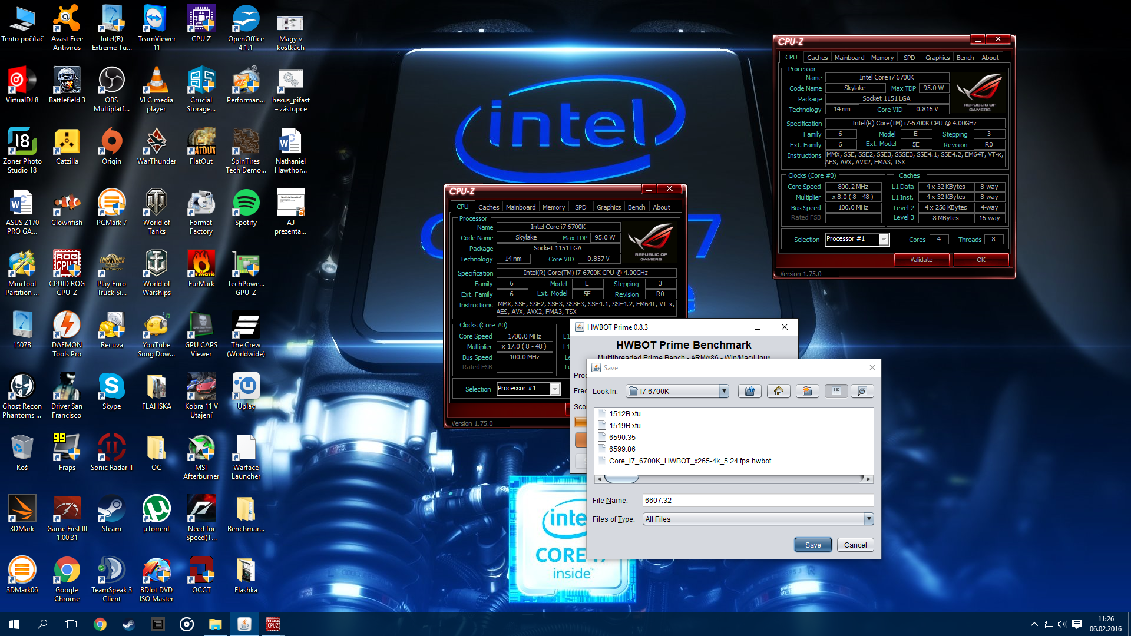This screenshot has width=1131, height=636.
Task: Open Caches tab in middle CPU-Z window
Action: [x=488, y=207]
